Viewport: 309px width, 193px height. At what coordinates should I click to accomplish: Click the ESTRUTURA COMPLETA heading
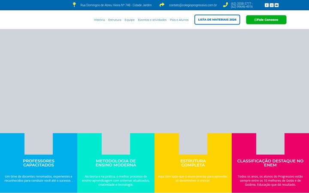[193, 163]
